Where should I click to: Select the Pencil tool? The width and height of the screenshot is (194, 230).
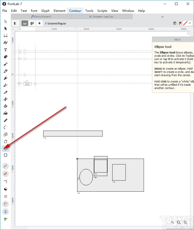tap(6, 71)
